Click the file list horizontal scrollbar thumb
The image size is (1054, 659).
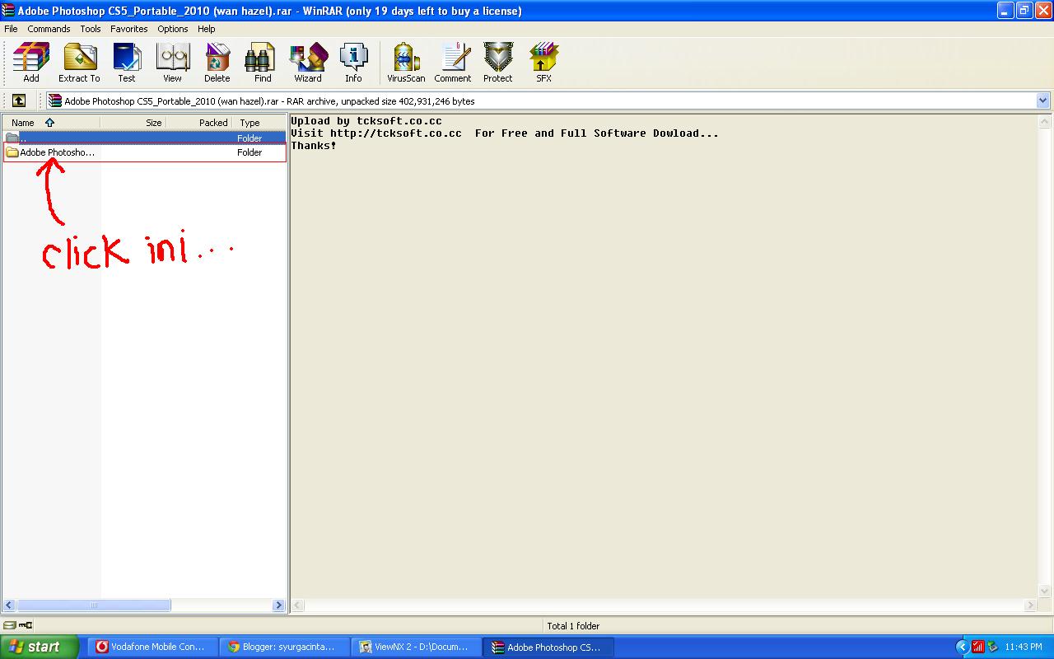(x=94, y=605)
